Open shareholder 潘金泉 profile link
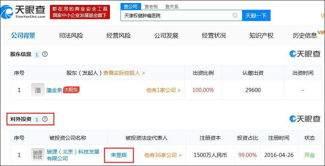The height and width of the screenshot is (166, 325). [54, 90]
